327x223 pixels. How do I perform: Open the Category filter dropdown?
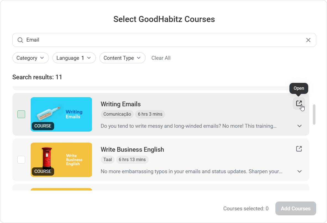(x=30, y=58)
